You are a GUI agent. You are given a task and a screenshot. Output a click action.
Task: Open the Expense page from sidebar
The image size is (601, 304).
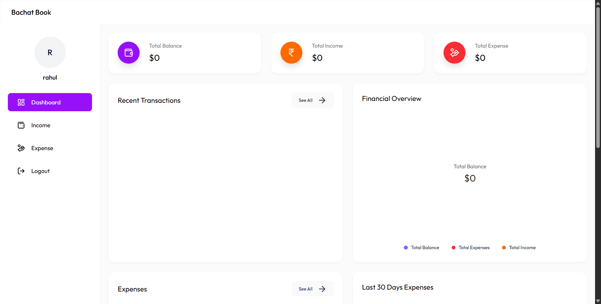pyautogui.click(x=50, y=148)
